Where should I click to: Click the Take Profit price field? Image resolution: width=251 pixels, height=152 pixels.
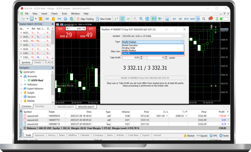click(131, 58)
